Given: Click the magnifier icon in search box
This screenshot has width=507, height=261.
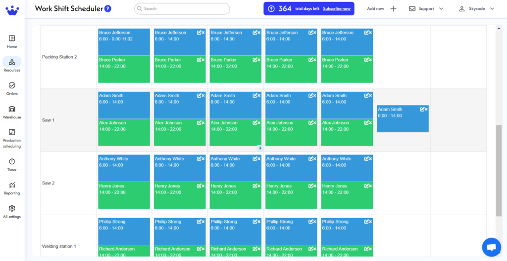Looking at the screenshot, I should click(x=140, y=9).
